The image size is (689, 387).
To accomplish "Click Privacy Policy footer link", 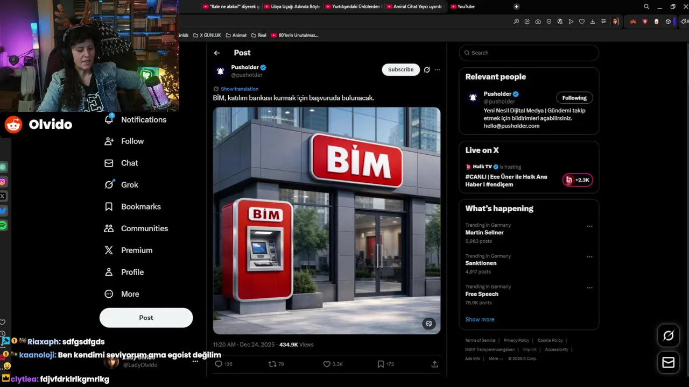I will (x=516, y=340).
